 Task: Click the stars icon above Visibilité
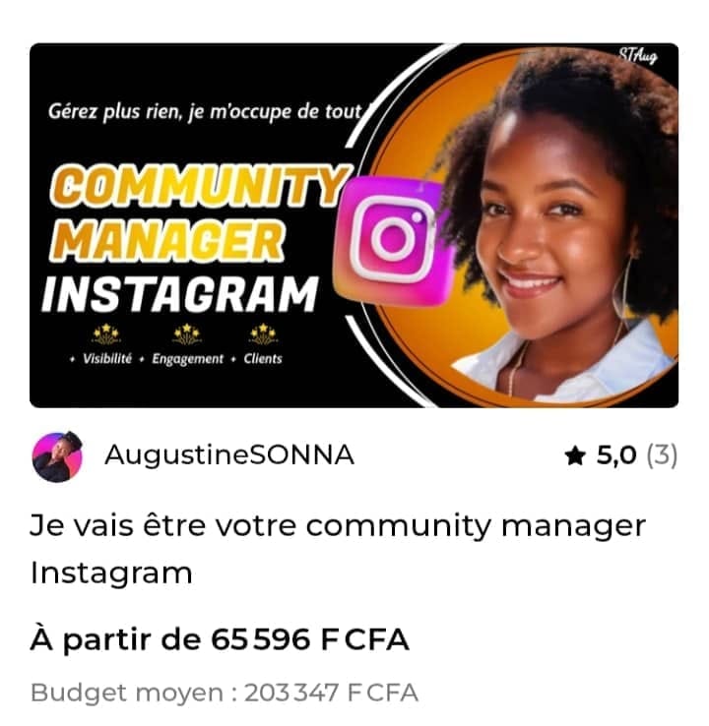[x=106, y=334]
